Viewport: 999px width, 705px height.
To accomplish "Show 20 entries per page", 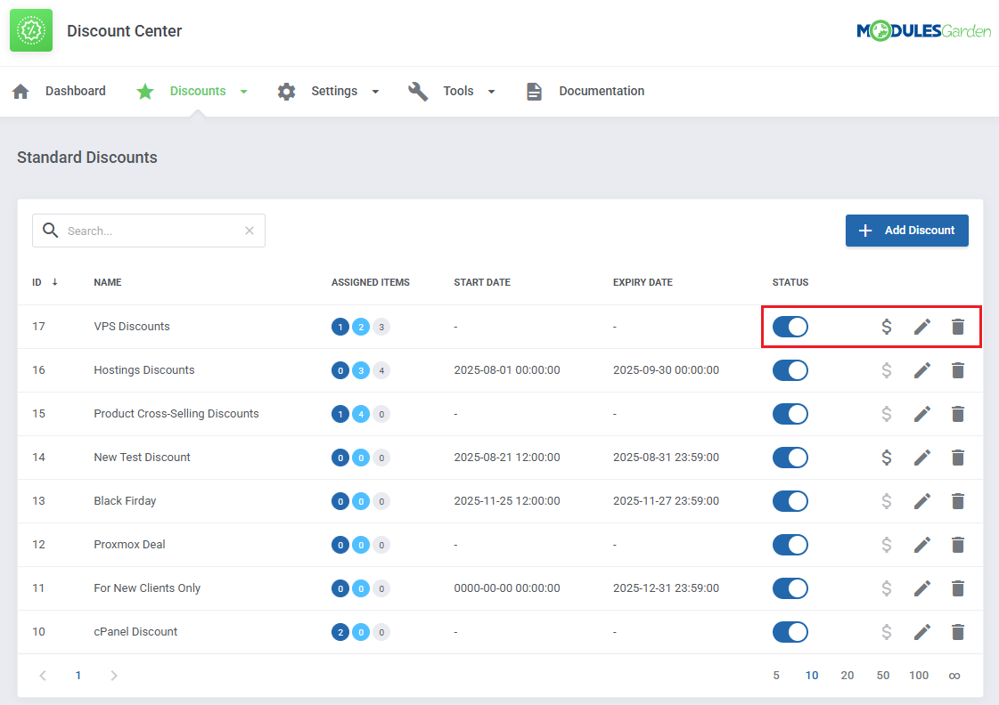I will [848, 675].
